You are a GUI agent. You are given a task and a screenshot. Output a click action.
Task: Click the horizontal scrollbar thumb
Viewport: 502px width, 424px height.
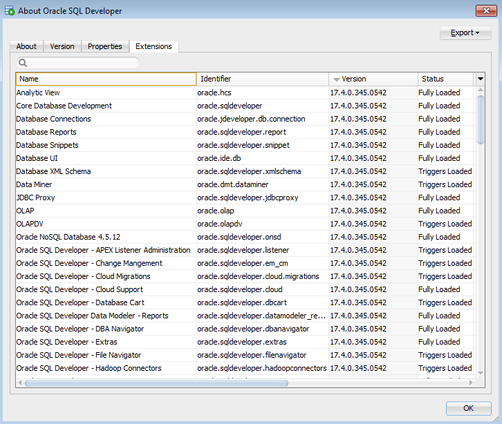click(x=156, y=383)
